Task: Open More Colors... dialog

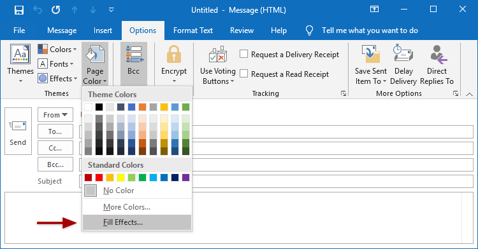Action: tap(136, 207)
